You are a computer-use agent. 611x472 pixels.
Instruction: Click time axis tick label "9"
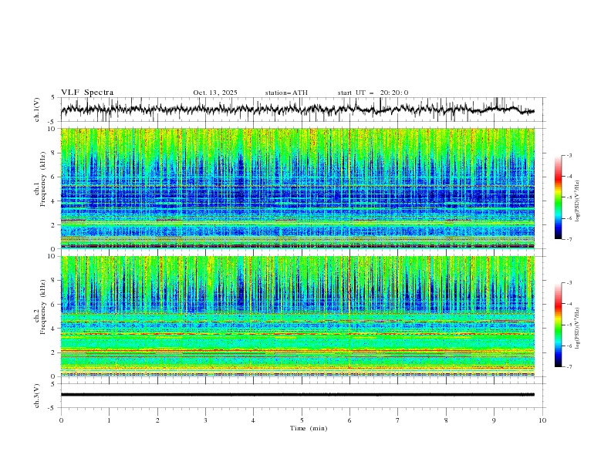point(494,420)
